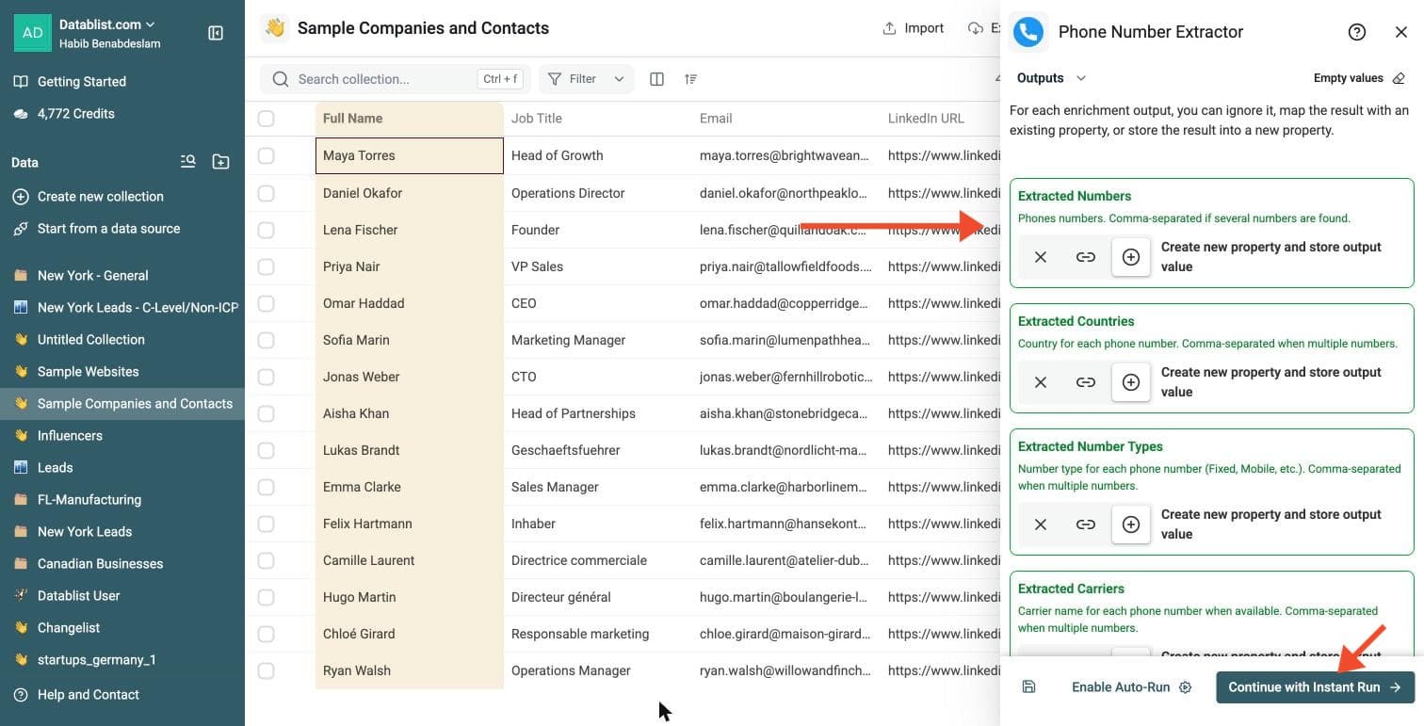Viewport: 1424px width, 726px height.
Task: Open the help question mark icon
Action: [x=1357, y=32]
